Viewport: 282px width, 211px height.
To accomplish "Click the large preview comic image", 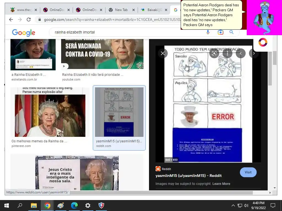I will tap(208, 104).
